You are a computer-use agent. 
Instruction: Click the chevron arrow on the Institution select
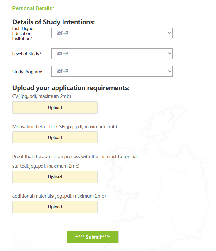169,33
